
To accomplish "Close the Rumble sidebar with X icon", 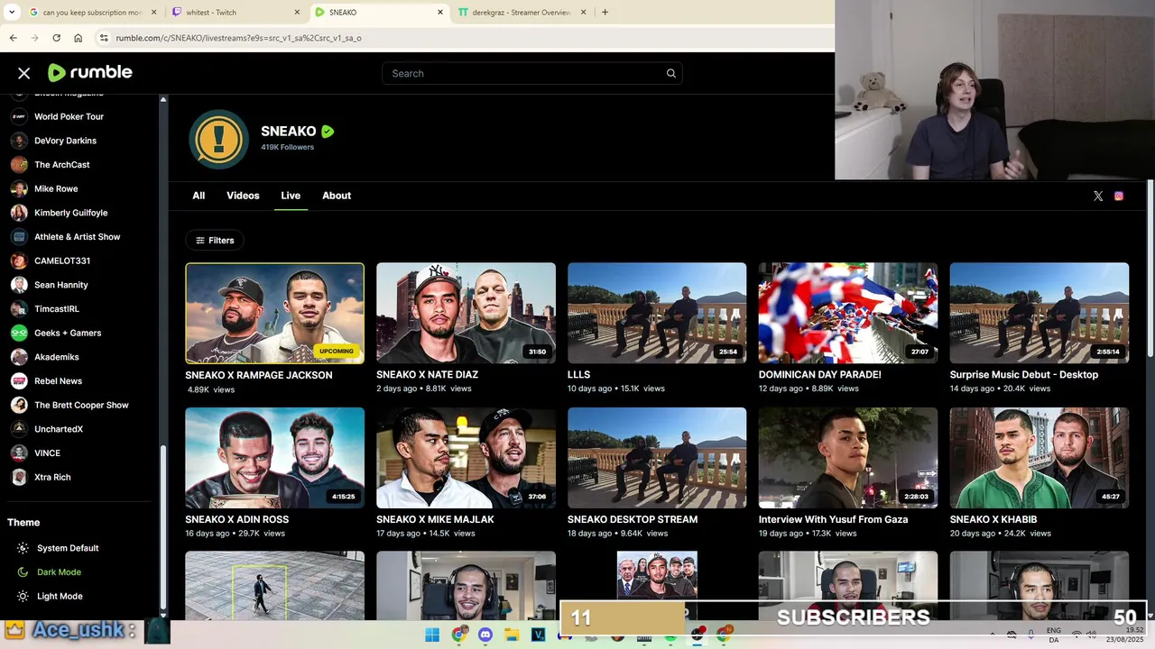I will [24, 73].
